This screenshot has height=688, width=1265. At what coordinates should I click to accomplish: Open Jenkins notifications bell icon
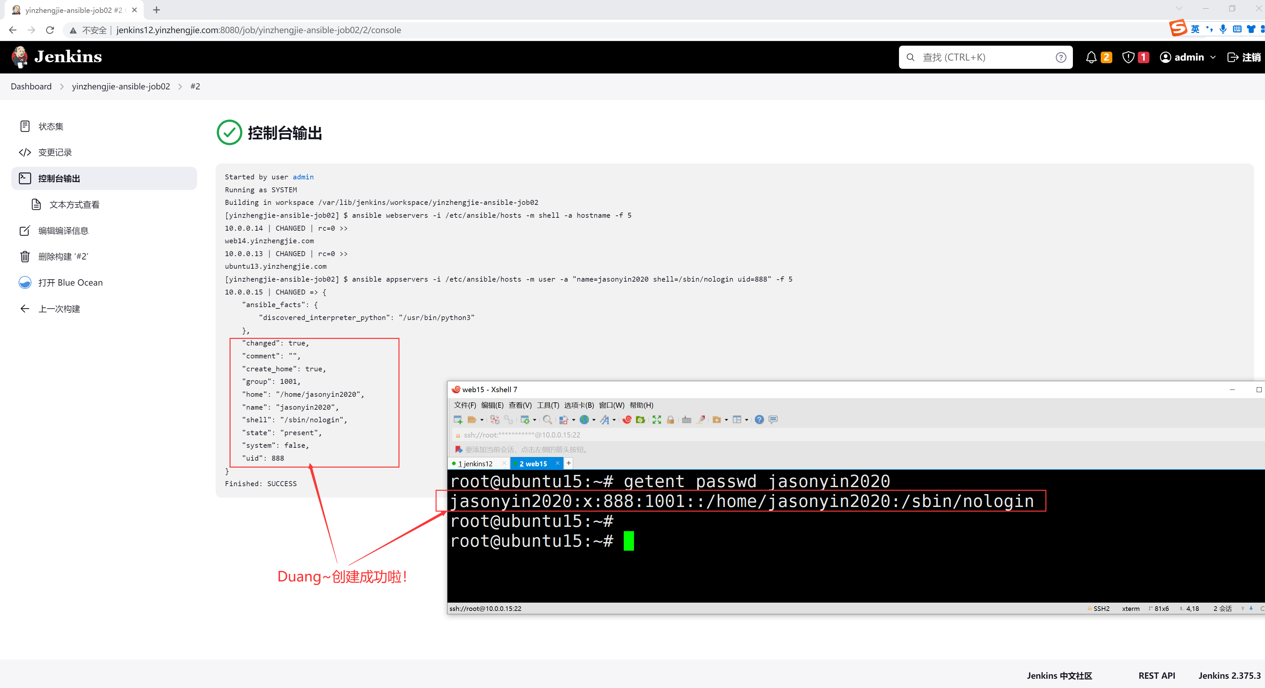click(x=1091, y=57)
